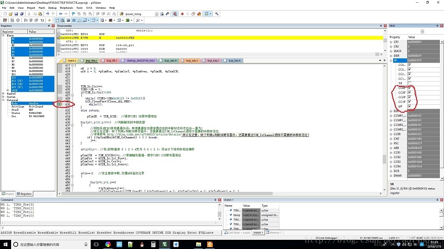Click the Undo toolbar icon
This screenshot has height=249, width=444.
coord(47,14)
